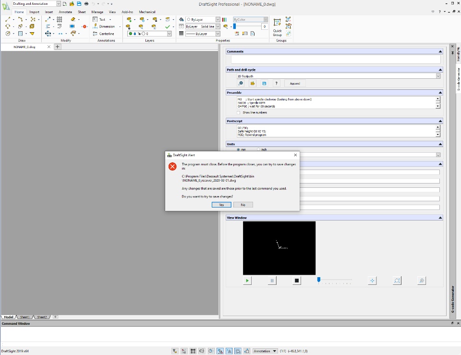Image resolution: width=461 pixels, height=355 pixels.
Task: Select the Hatch tool in Draw group
Action: 20,34
